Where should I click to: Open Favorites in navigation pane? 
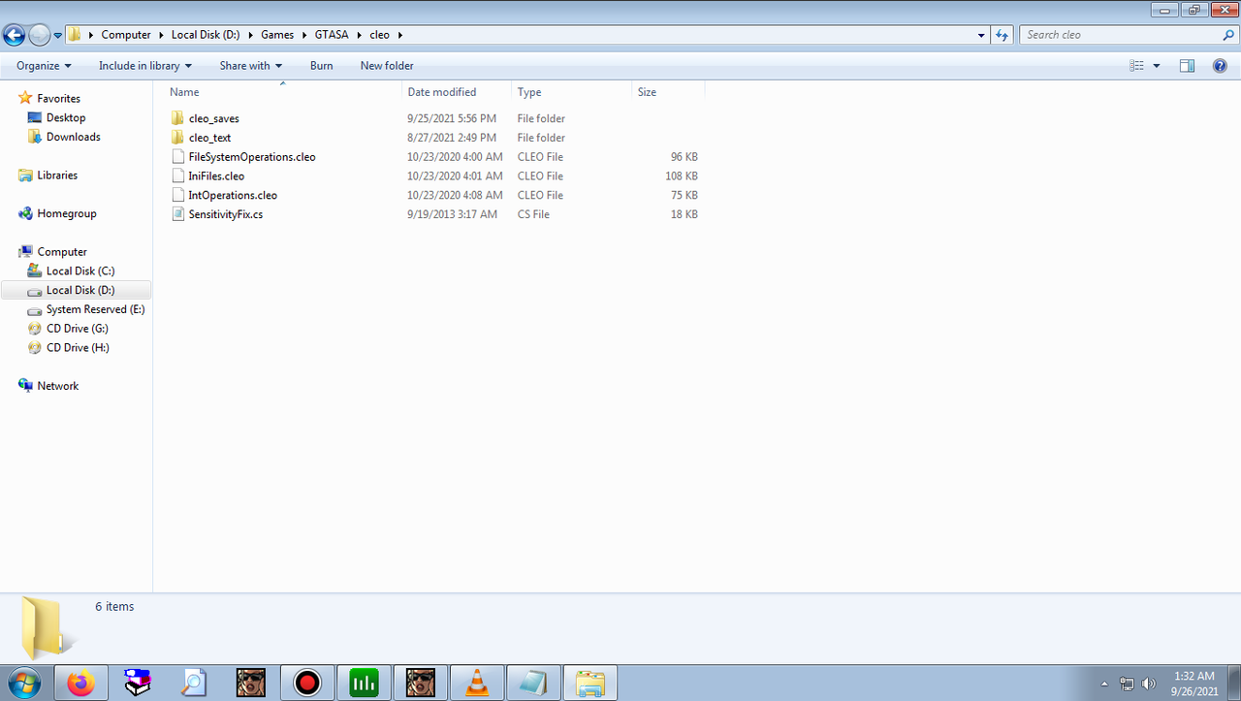58,99
